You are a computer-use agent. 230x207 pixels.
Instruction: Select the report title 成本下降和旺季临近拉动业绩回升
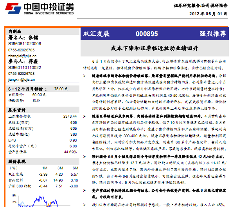click(155, 48)
